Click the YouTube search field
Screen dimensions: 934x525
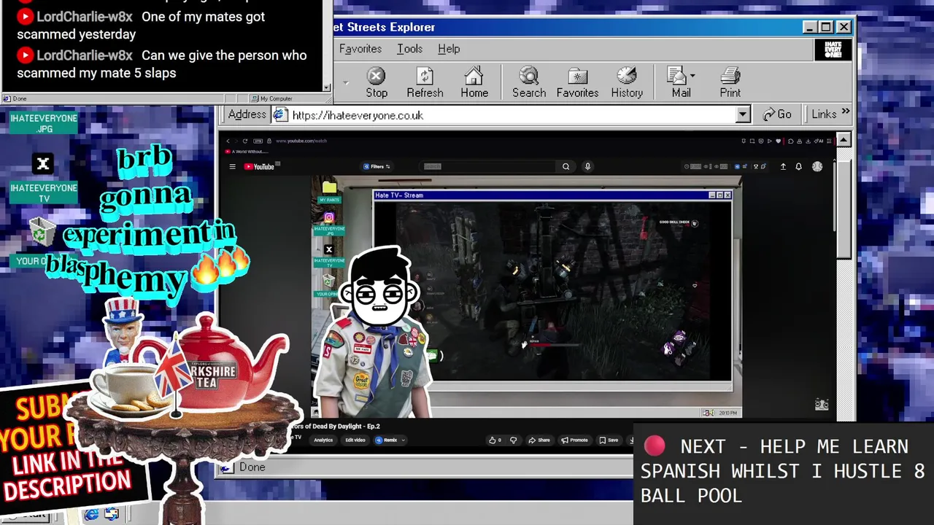[x=489, y=166]
